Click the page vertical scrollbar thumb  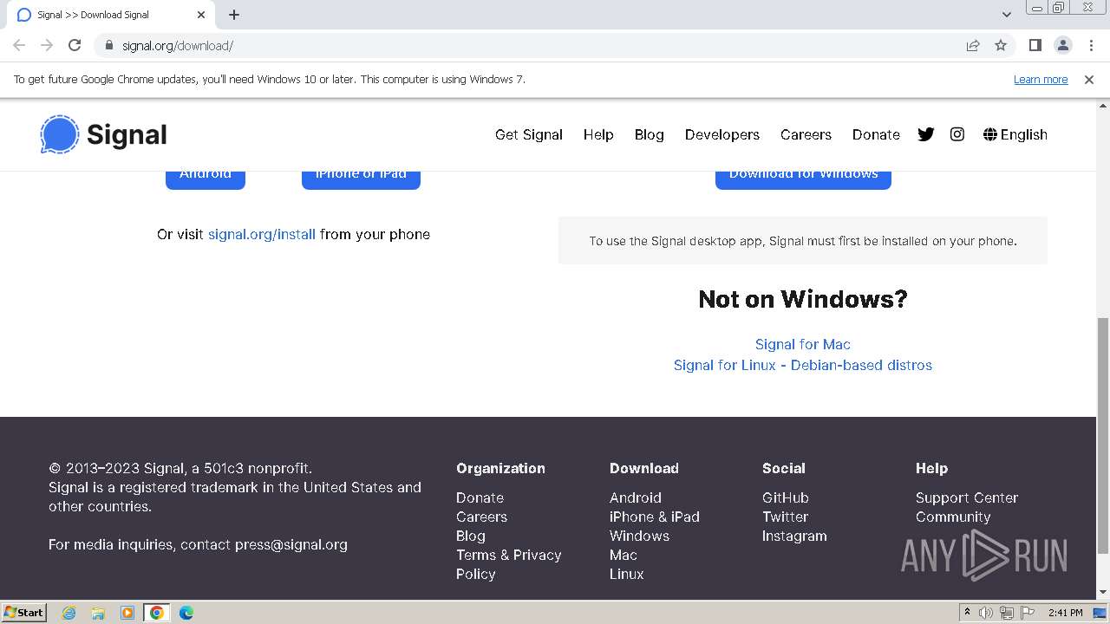pos(1103,435)
